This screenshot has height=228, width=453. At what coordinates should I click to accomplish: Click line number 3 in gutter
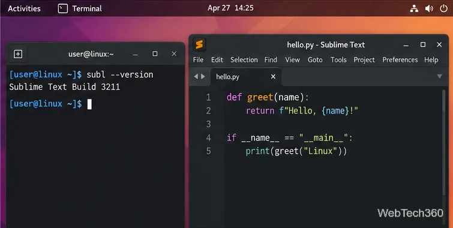(x=208, y=124)
